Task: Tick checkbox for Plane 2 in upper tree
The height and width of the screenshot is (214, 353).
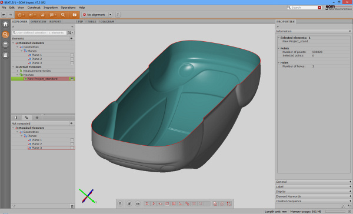Action: tap(72, 59)
